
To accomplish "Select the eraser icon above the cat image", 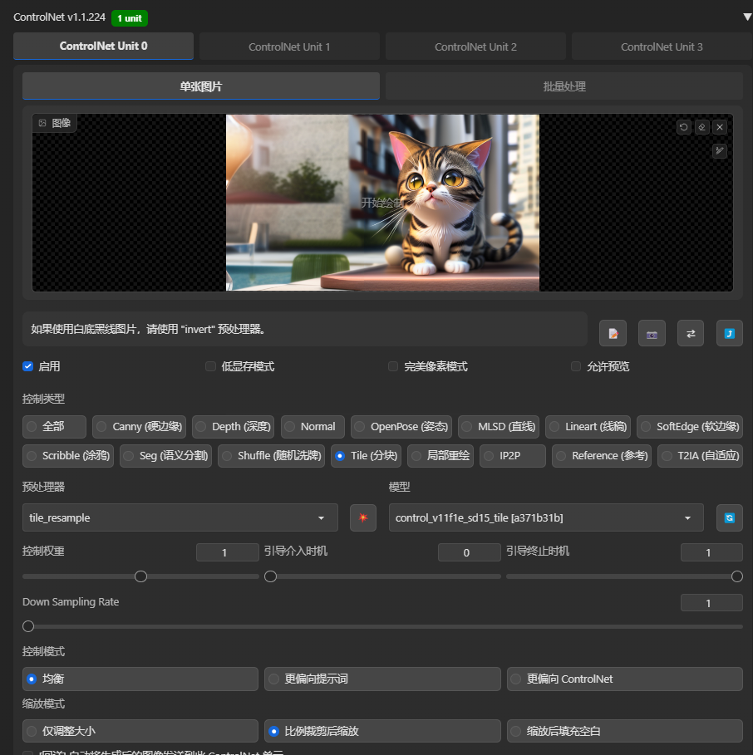I will 702,127.
